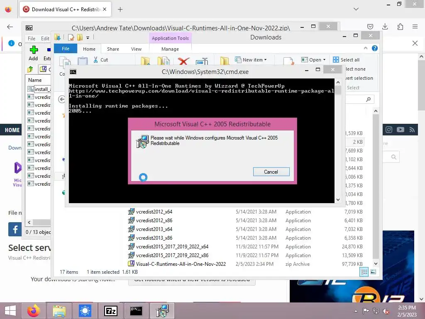Share on Facebook button on webpage
Image resolution: width=425 pixels, height=319 pixels.
click(15, 229)
